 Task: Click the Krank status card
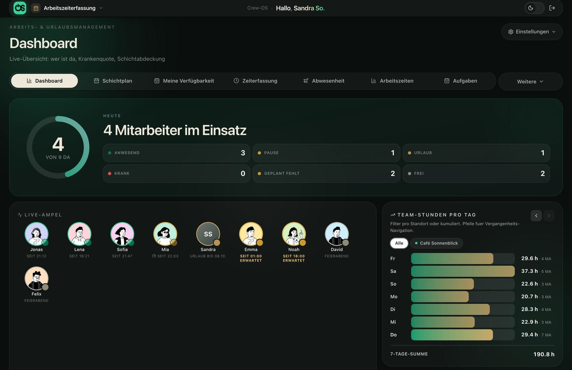click(176, 174)
